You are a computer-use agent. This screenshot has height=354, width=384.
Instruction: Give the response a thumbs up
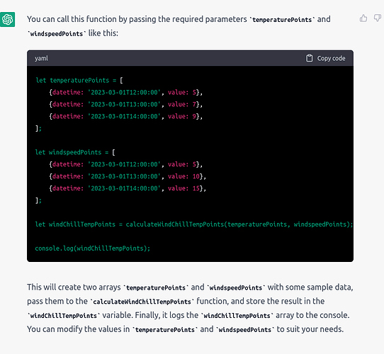click(x=363, y=18)
